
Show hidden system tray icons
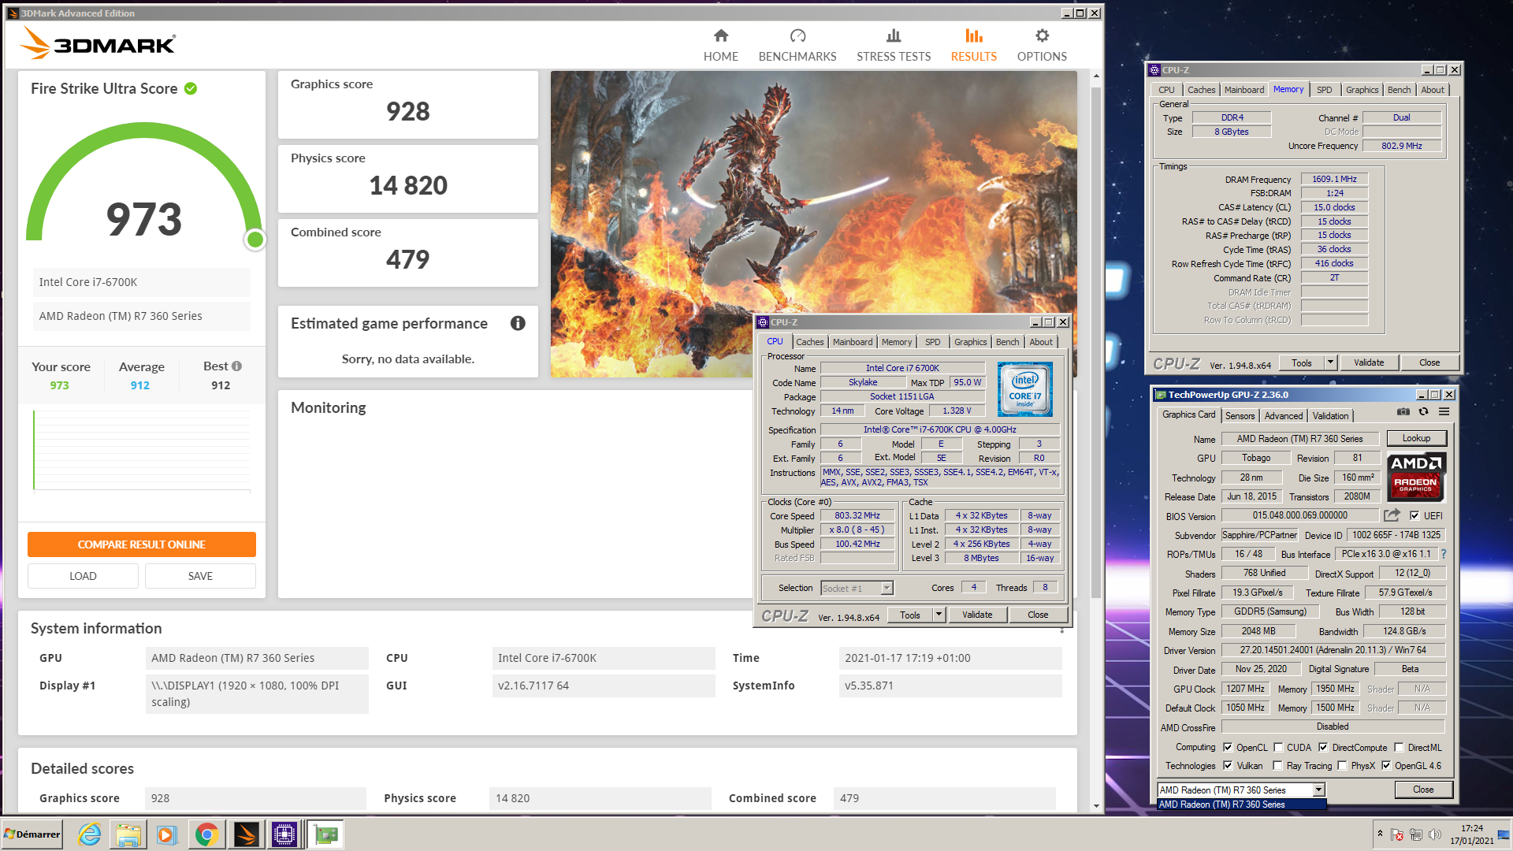pyautogui.click(x=1379, y=834)
